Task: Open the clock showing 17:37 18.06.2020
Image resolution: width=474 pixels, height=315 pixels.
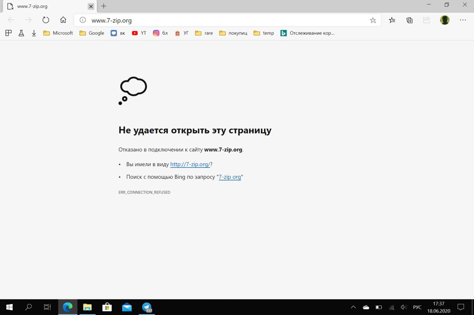Action: (x=439, y=307)
